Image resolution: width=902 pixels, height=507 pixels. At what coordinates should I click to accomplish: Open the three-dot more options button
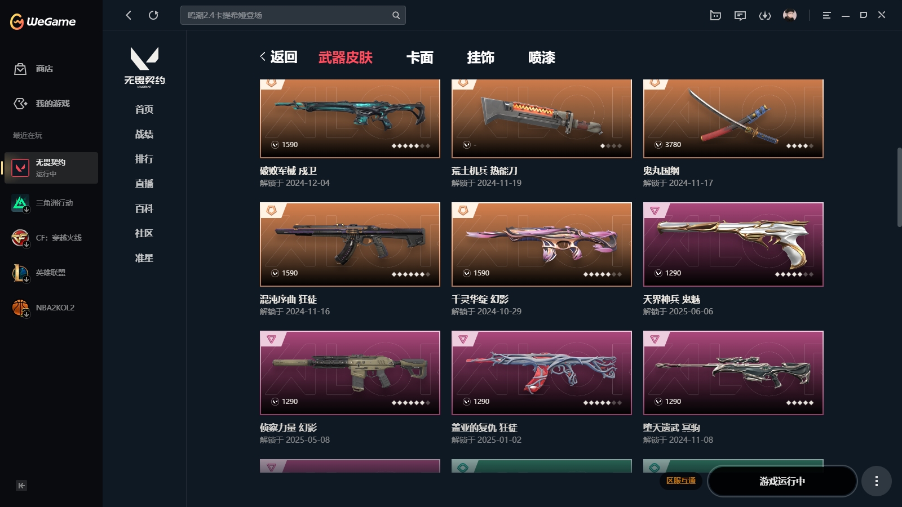pyautogui.click(x=876, y=481)
